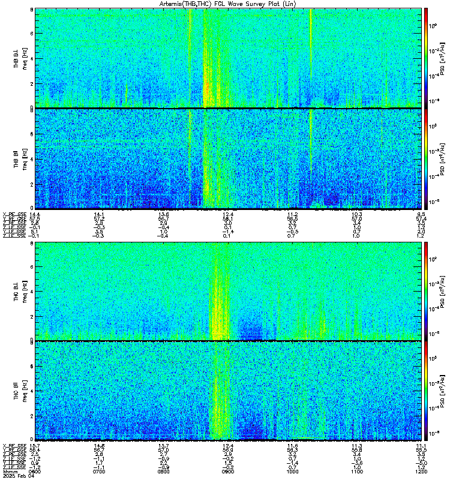Click the "THB B∥ freq [Hz]" axis label
This screenshot has height=480, width=450.
coord(20,159)
